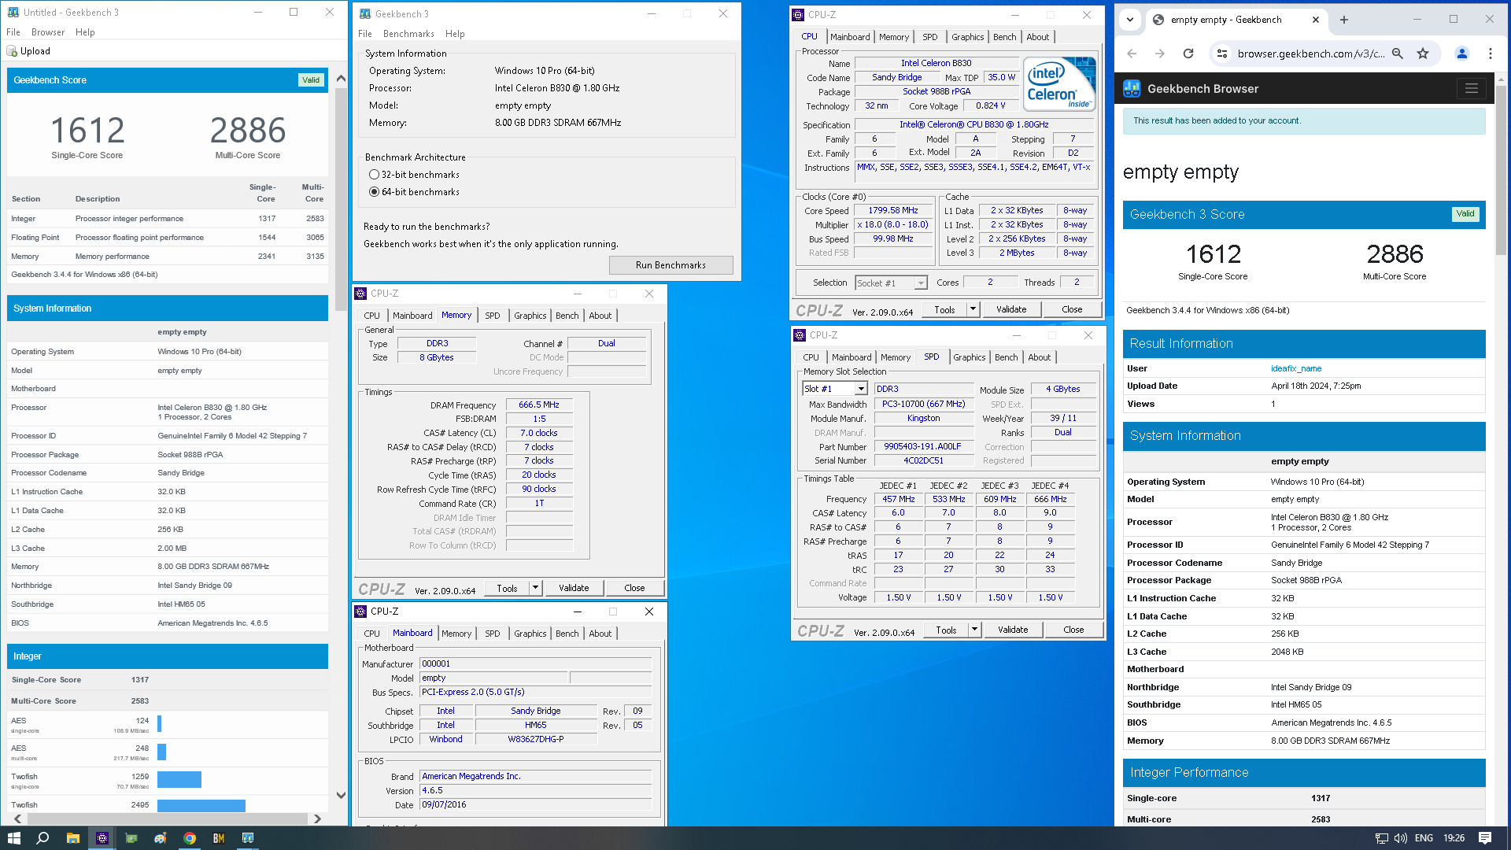
Task: Open Tools dropdown arrow in CPU-Z Memory window
Action: click(x=536, y=588)
